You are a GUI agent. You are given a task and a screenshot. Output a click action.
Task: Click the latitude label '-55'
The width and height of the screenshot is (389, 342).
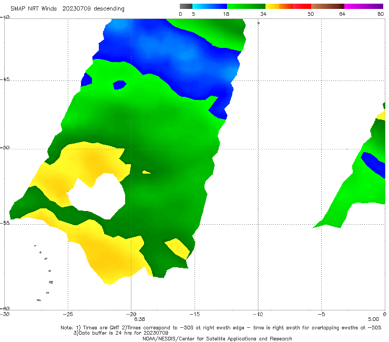click(x=5, y=223)
